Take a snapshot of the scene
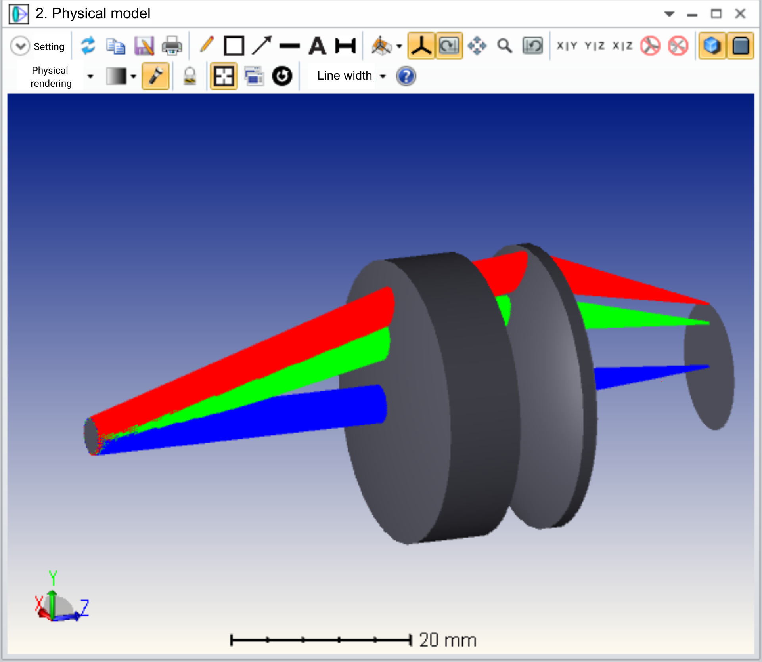This screenshot has height=662, width=762. (x=254, y=76)
